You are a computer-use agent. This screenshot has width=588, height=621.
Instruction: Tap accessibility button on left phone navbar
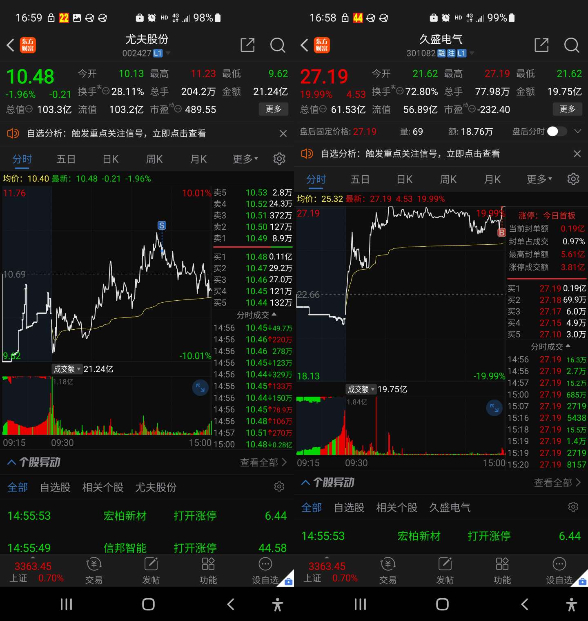coord(278,604)
